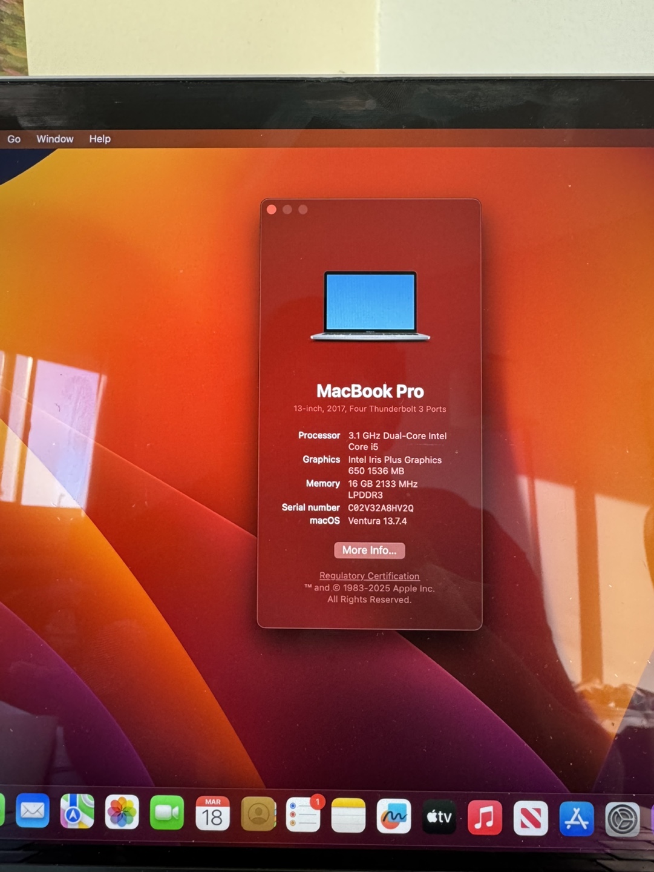Launch Maps from the Dock
This screenshot has height=872, width=654.
[77, 811]
